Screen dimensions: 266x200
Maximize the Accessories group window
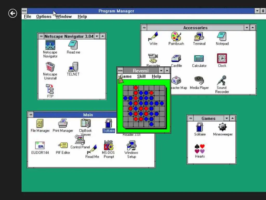(253, 28)
